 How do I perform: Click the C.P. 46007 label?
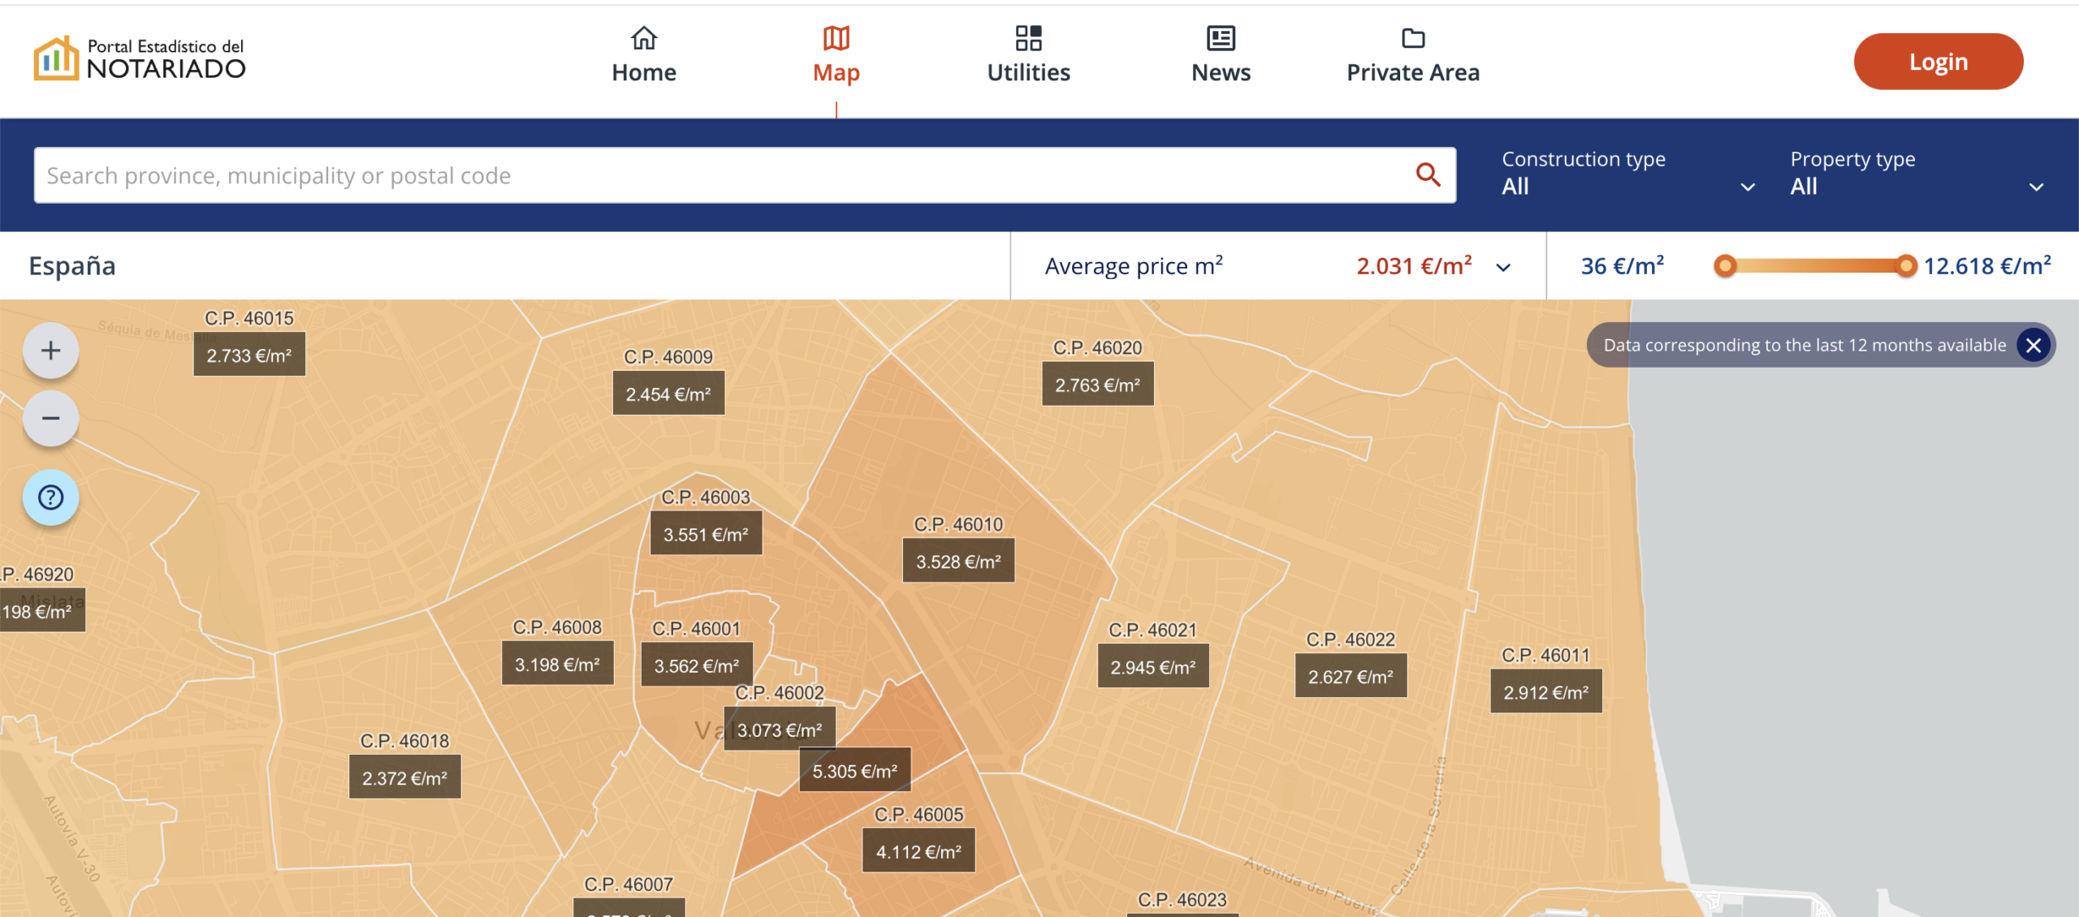(x=629, y=884)
